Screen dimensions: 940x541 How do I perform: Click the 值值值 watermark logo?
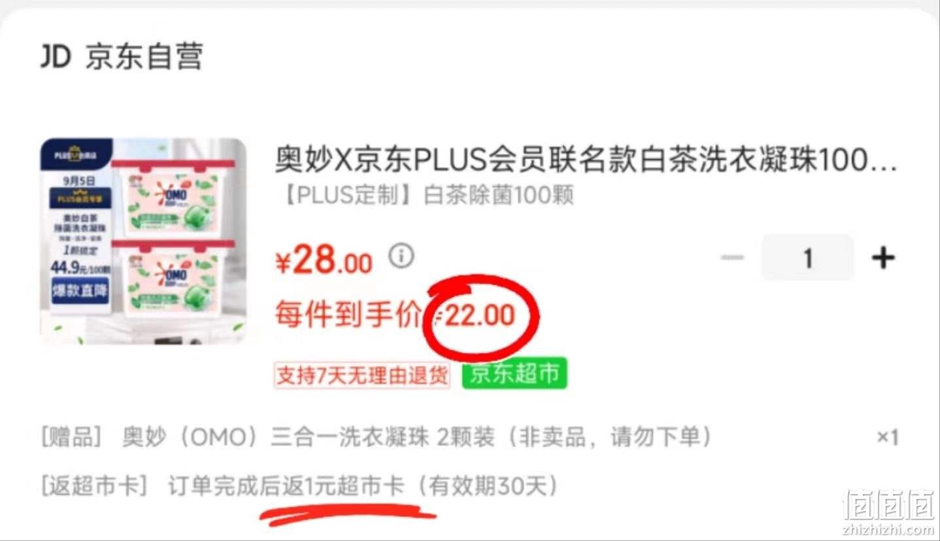[x=888, y=505]
